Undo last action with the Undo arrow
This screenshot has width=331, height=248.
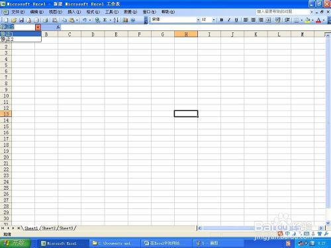pyautogui.click(x=85, y=20)
